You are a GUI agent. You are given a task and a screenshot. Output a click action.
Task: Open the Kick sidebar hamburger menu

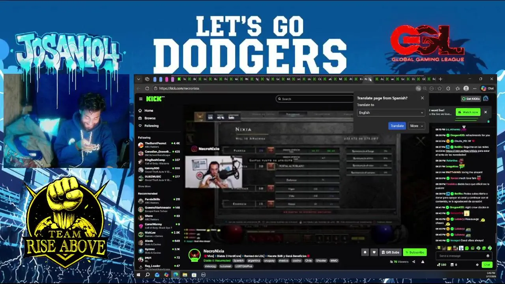pos(140,99)
